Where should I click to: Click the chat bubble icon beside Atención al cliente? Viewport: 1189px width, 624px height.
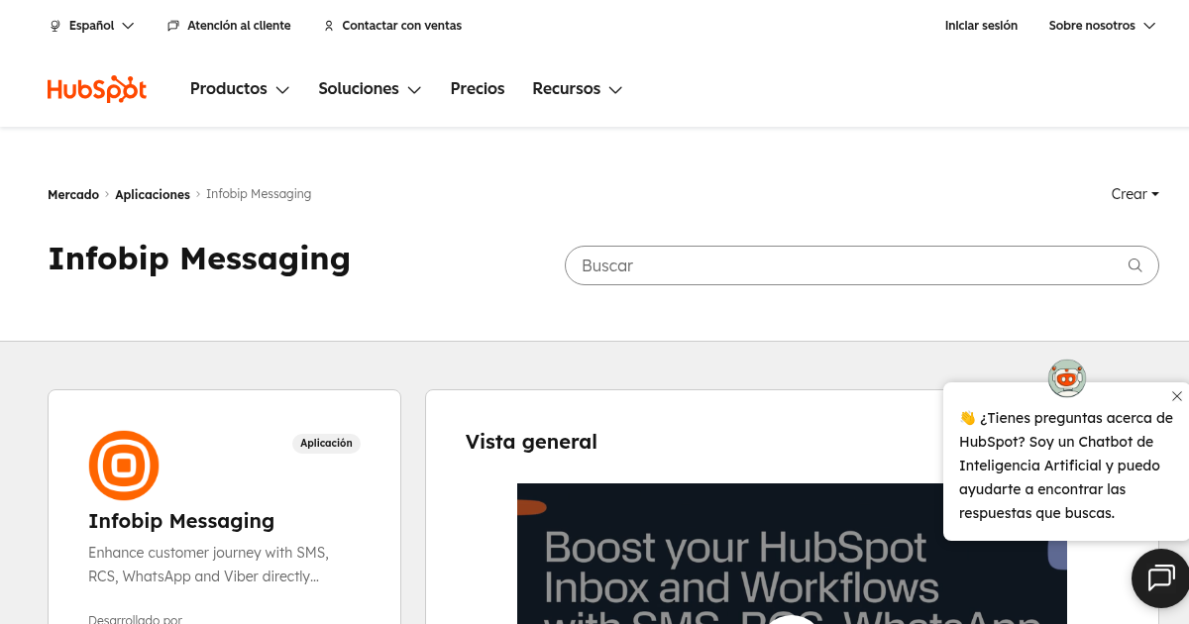(x=173, y=26)
